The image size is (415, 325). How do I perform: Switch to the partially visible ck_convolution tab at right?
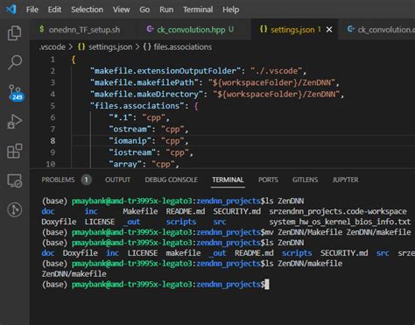click(377, 30)
